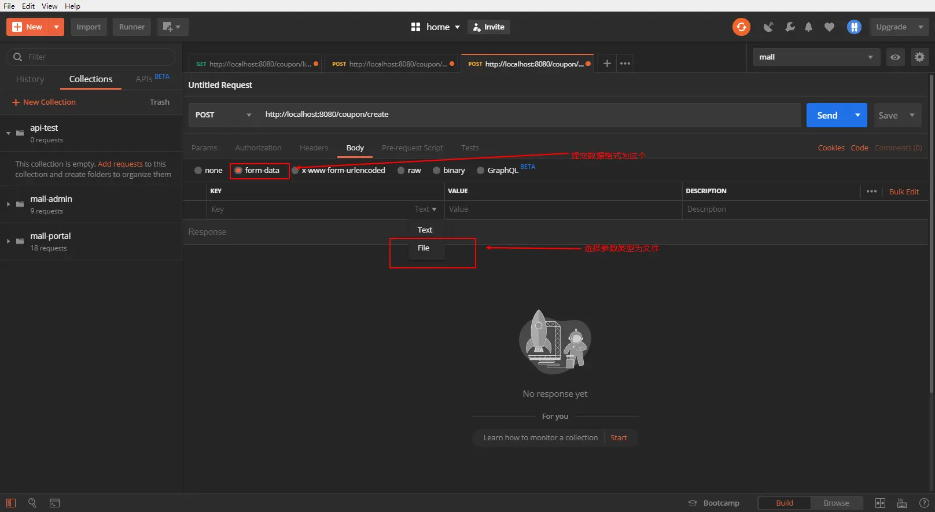Click the request URL field
Screen dimensions: 935x512
529,115
